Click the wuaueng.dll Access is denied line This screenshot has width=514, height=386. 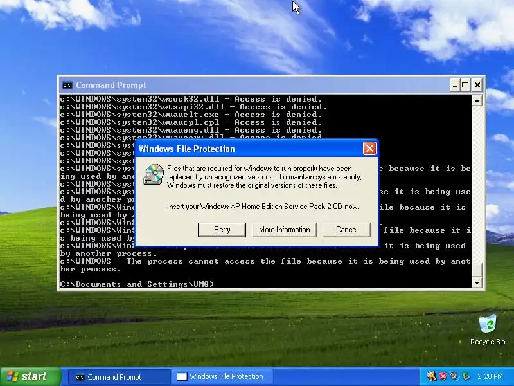[x=191, y=130]
